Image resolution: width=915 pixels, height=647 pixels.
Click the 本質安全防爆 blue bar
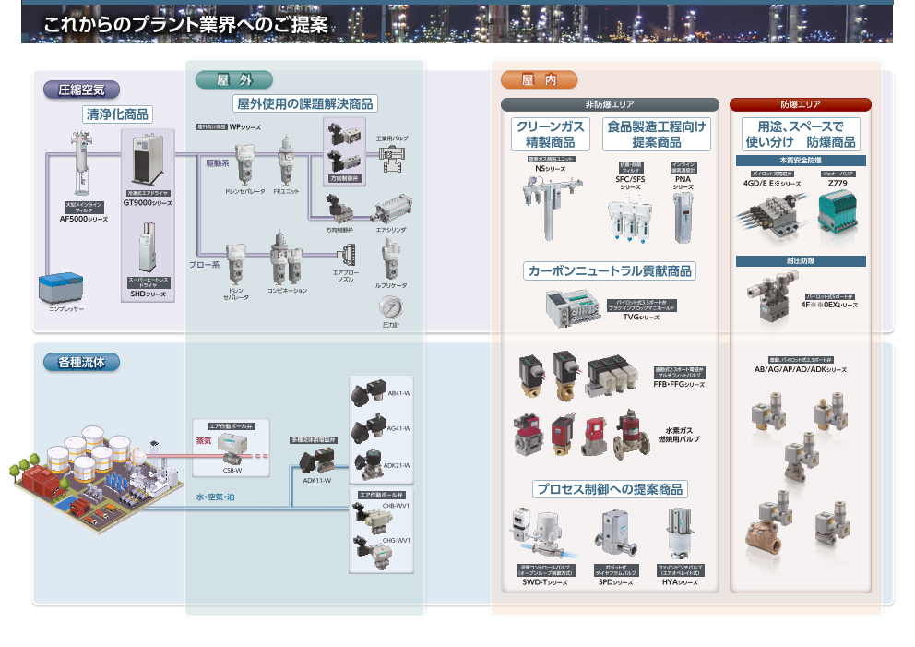coord(801,160)
